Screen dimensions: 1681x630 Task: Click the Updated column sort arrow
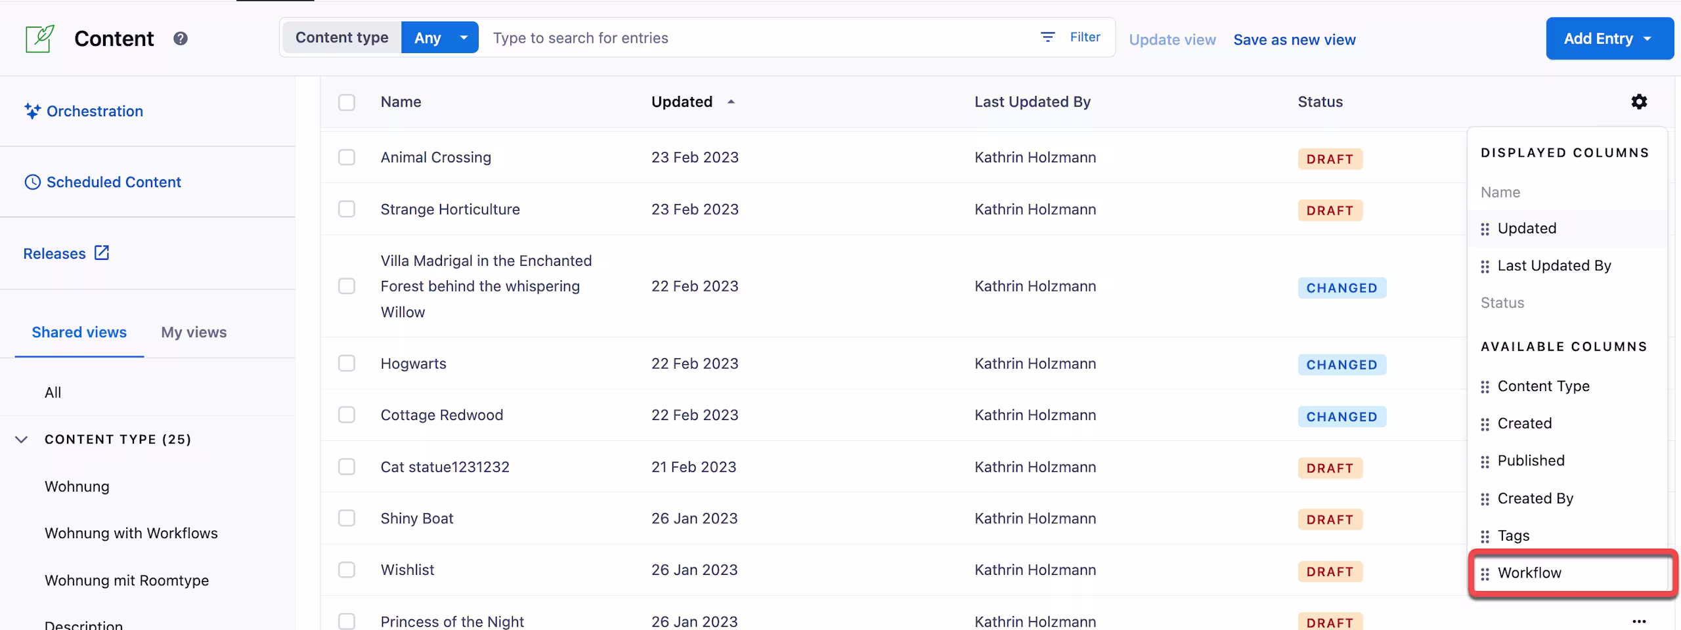[731, 102]
